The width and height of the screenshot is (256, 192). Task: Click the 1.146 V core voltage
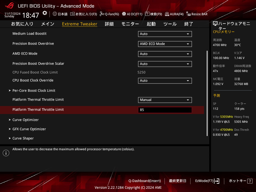[239, 58]
